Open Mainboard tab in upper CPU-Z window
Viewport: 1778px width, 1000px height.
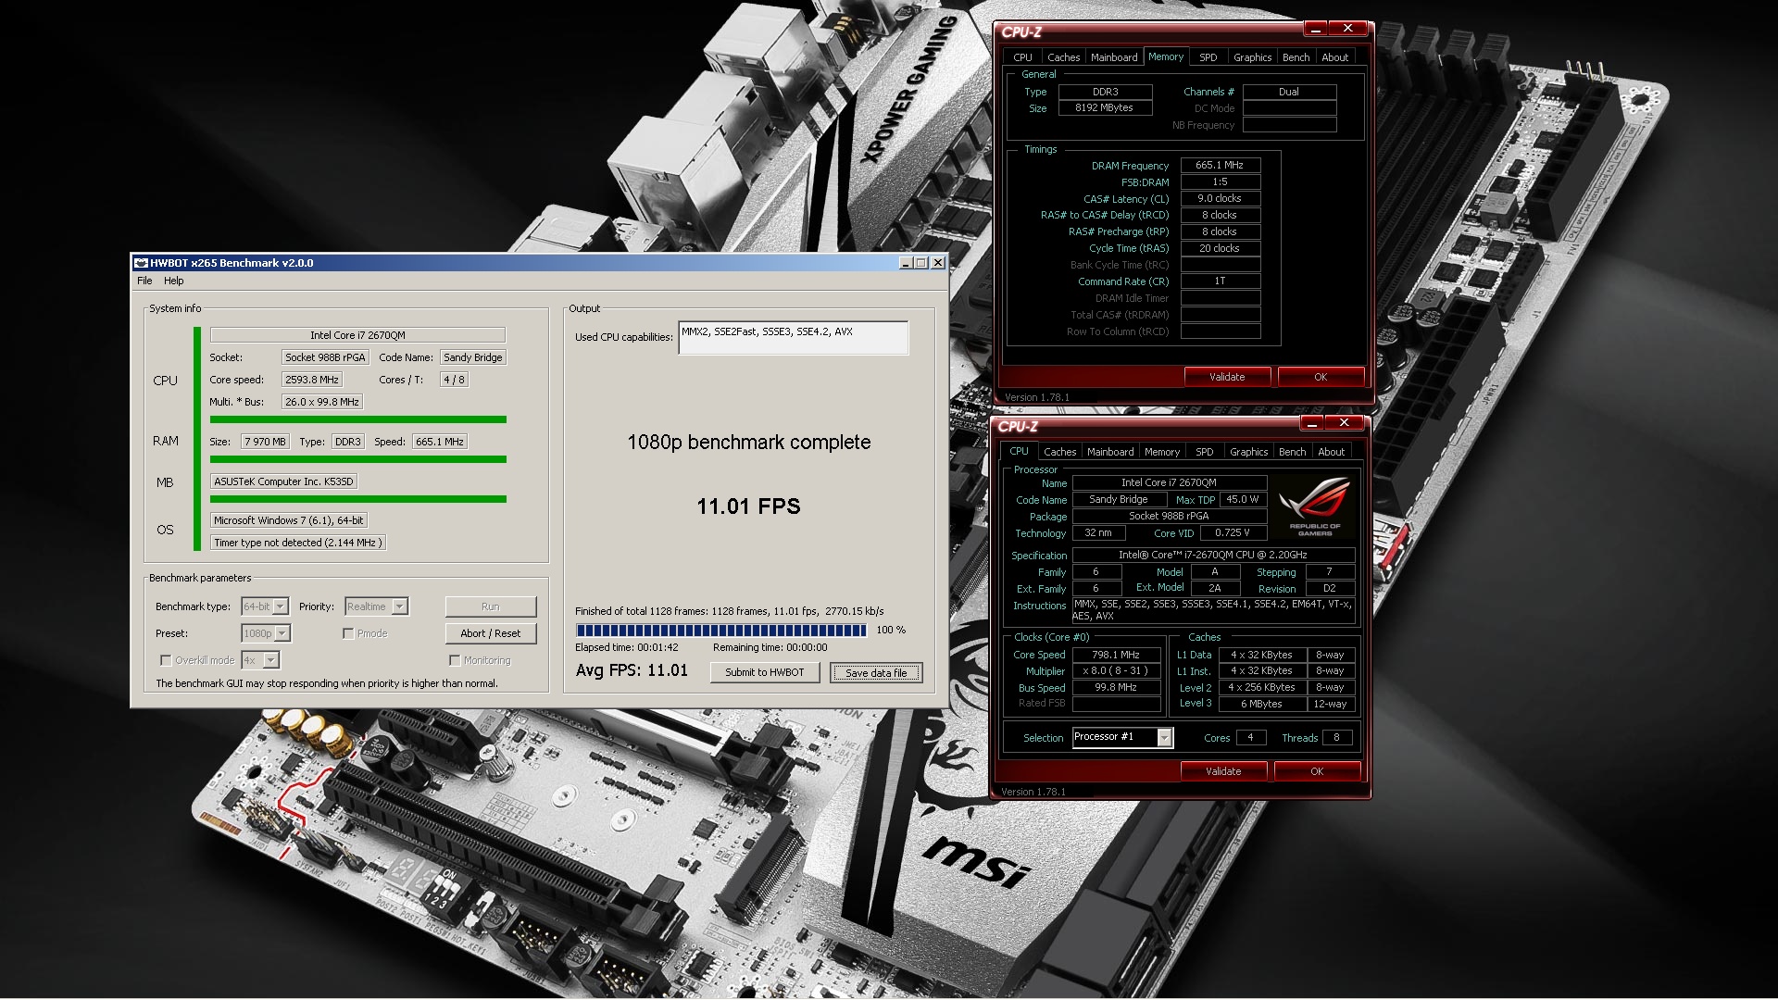[x=1114, y=57]
